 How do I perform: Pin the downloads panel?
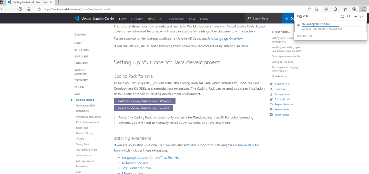click(362, 16)
